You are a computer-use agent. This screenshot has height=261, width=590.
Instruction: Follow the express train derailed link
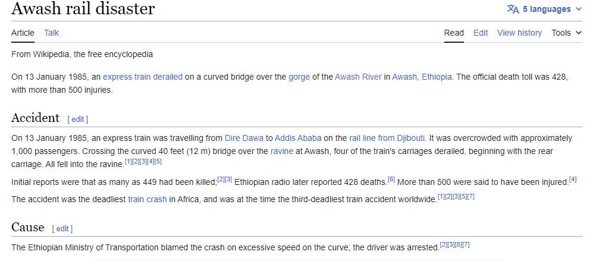(143, 77)
